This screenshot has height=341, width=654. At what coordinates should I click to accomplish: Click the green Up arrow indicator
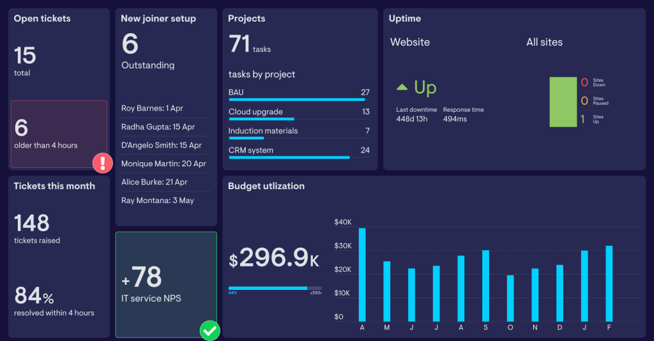[402, 87]
